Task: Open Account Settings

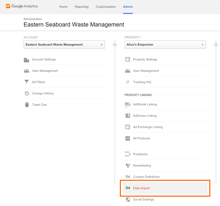Action: tap(44, 60)
